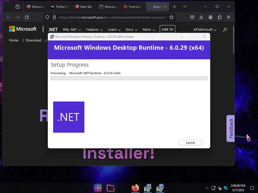Expand the Learn menu
Screen dimensions: 258x193
pyautogui.click(x=114, y=30)
